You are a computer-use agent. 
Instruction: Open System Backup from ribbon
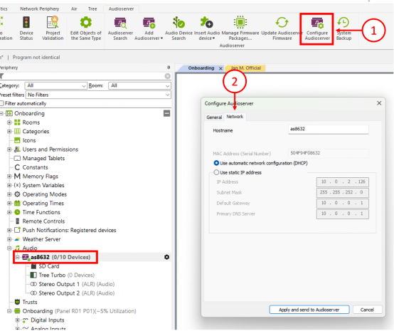(x=344, y=28)
